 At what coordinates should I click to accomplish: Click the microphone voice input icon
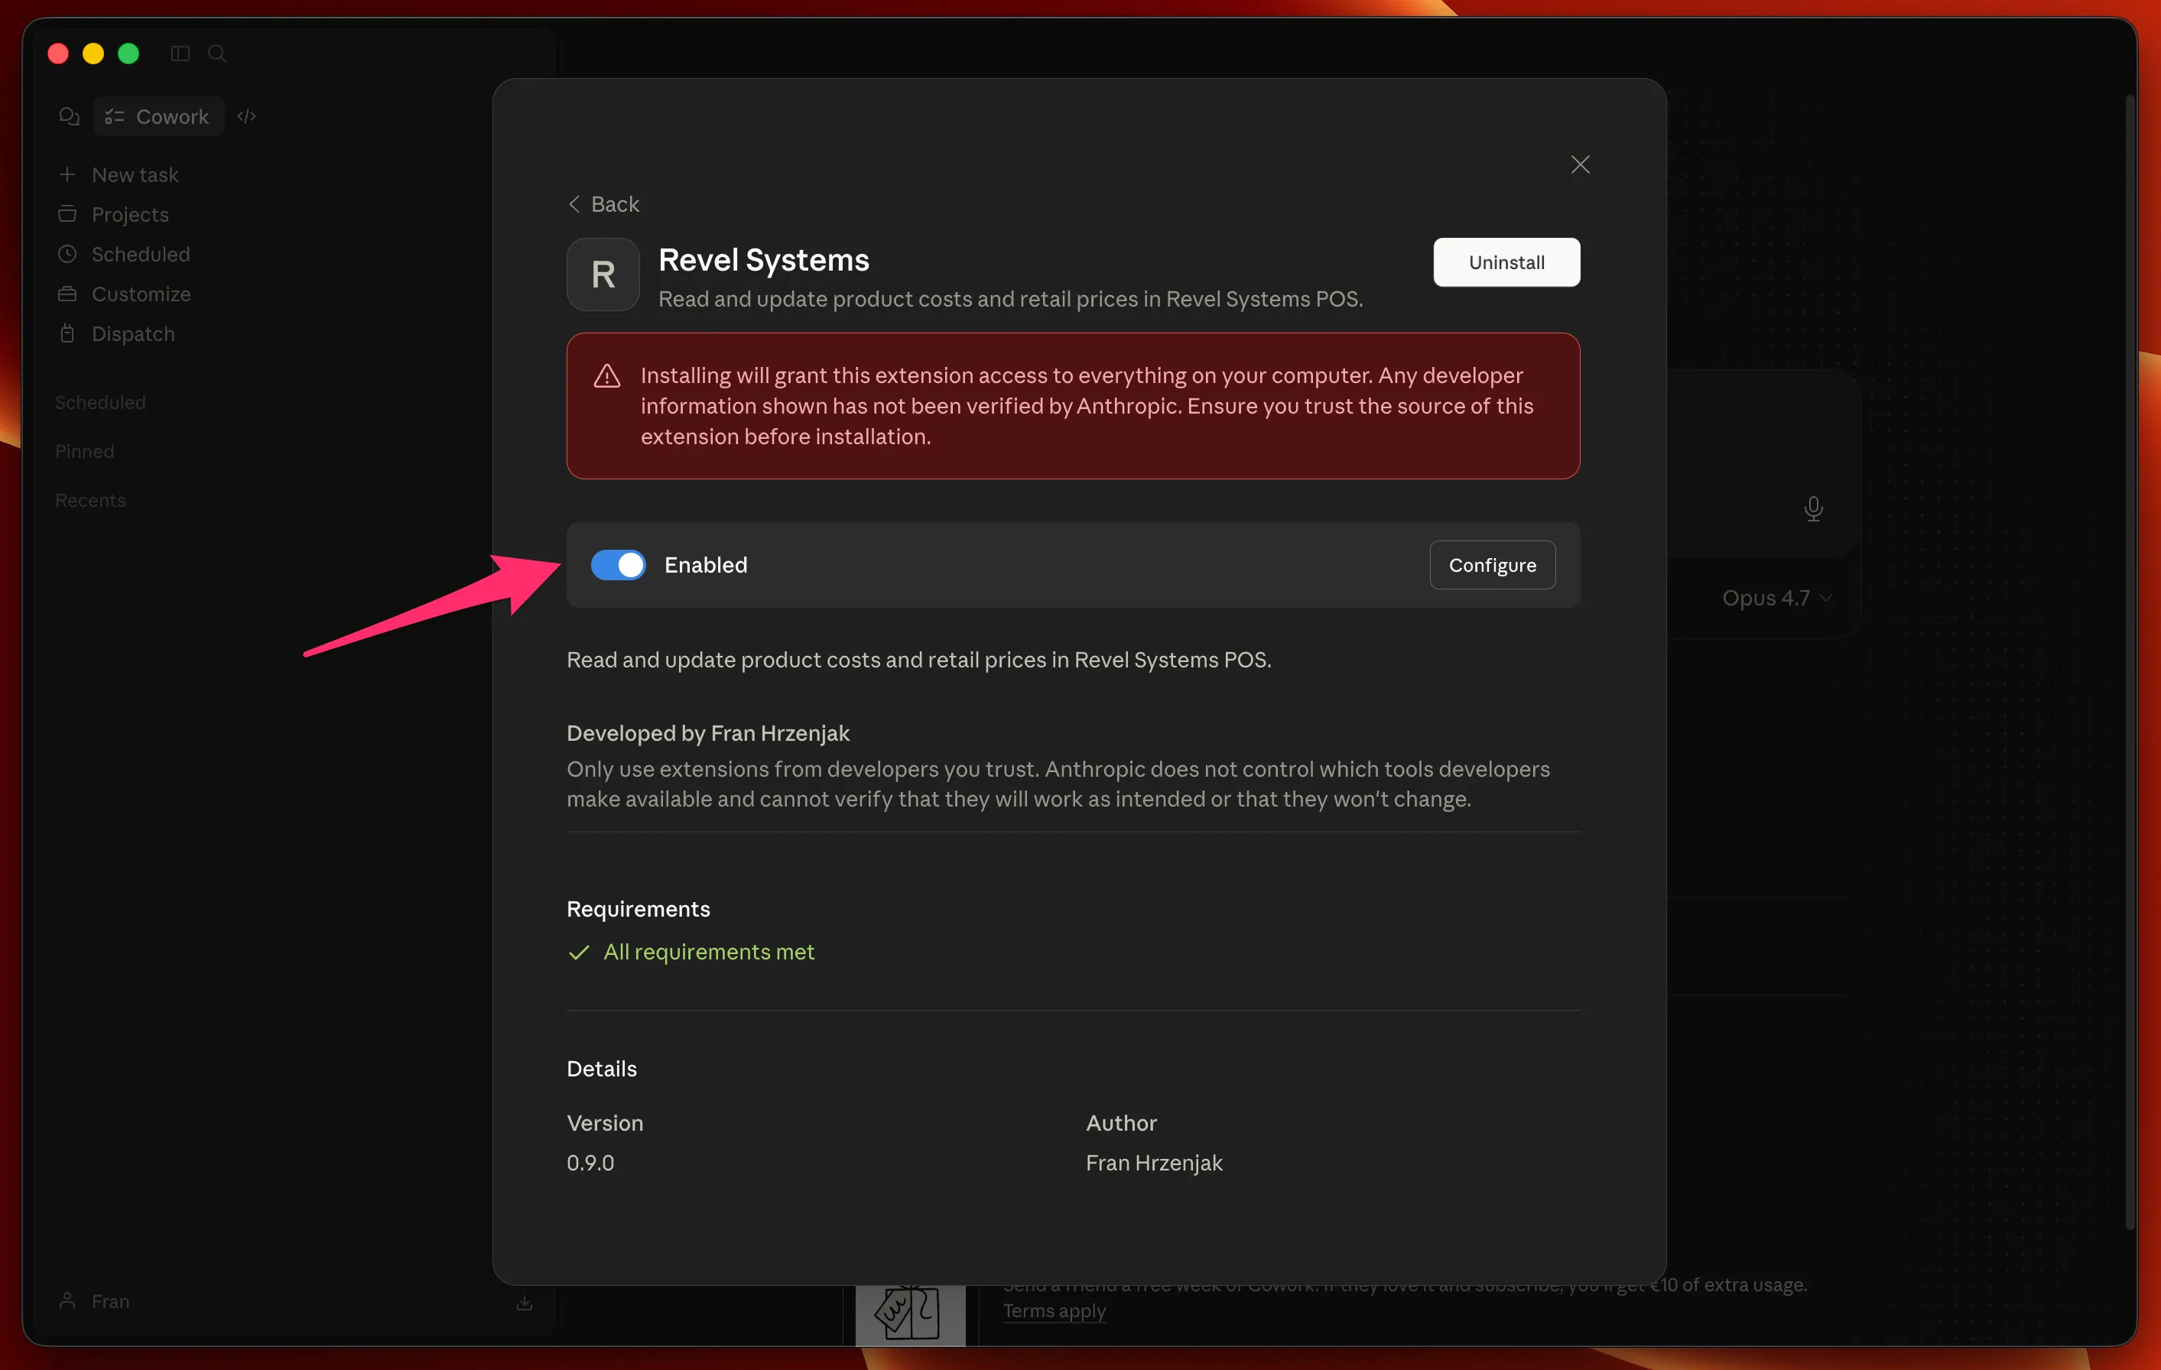[x=1813, y=508]
